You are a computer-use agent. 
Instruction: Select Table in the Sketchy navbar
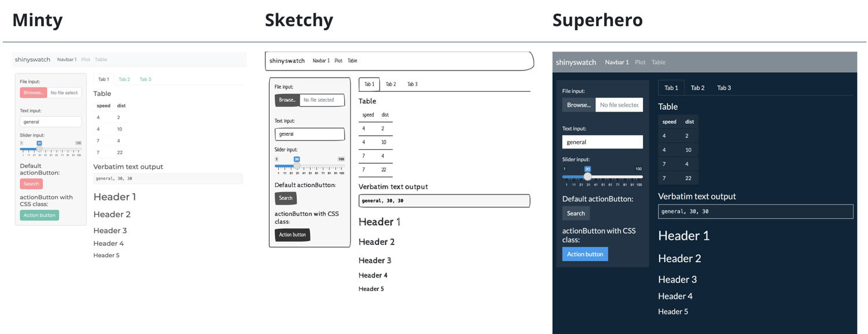point(352,61)
